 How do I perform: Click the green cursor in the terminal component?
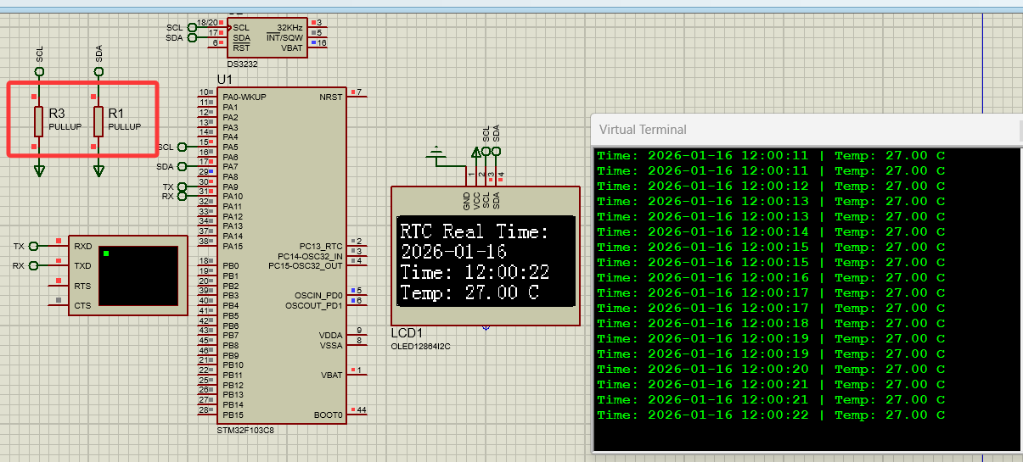(x=105, y=253)
